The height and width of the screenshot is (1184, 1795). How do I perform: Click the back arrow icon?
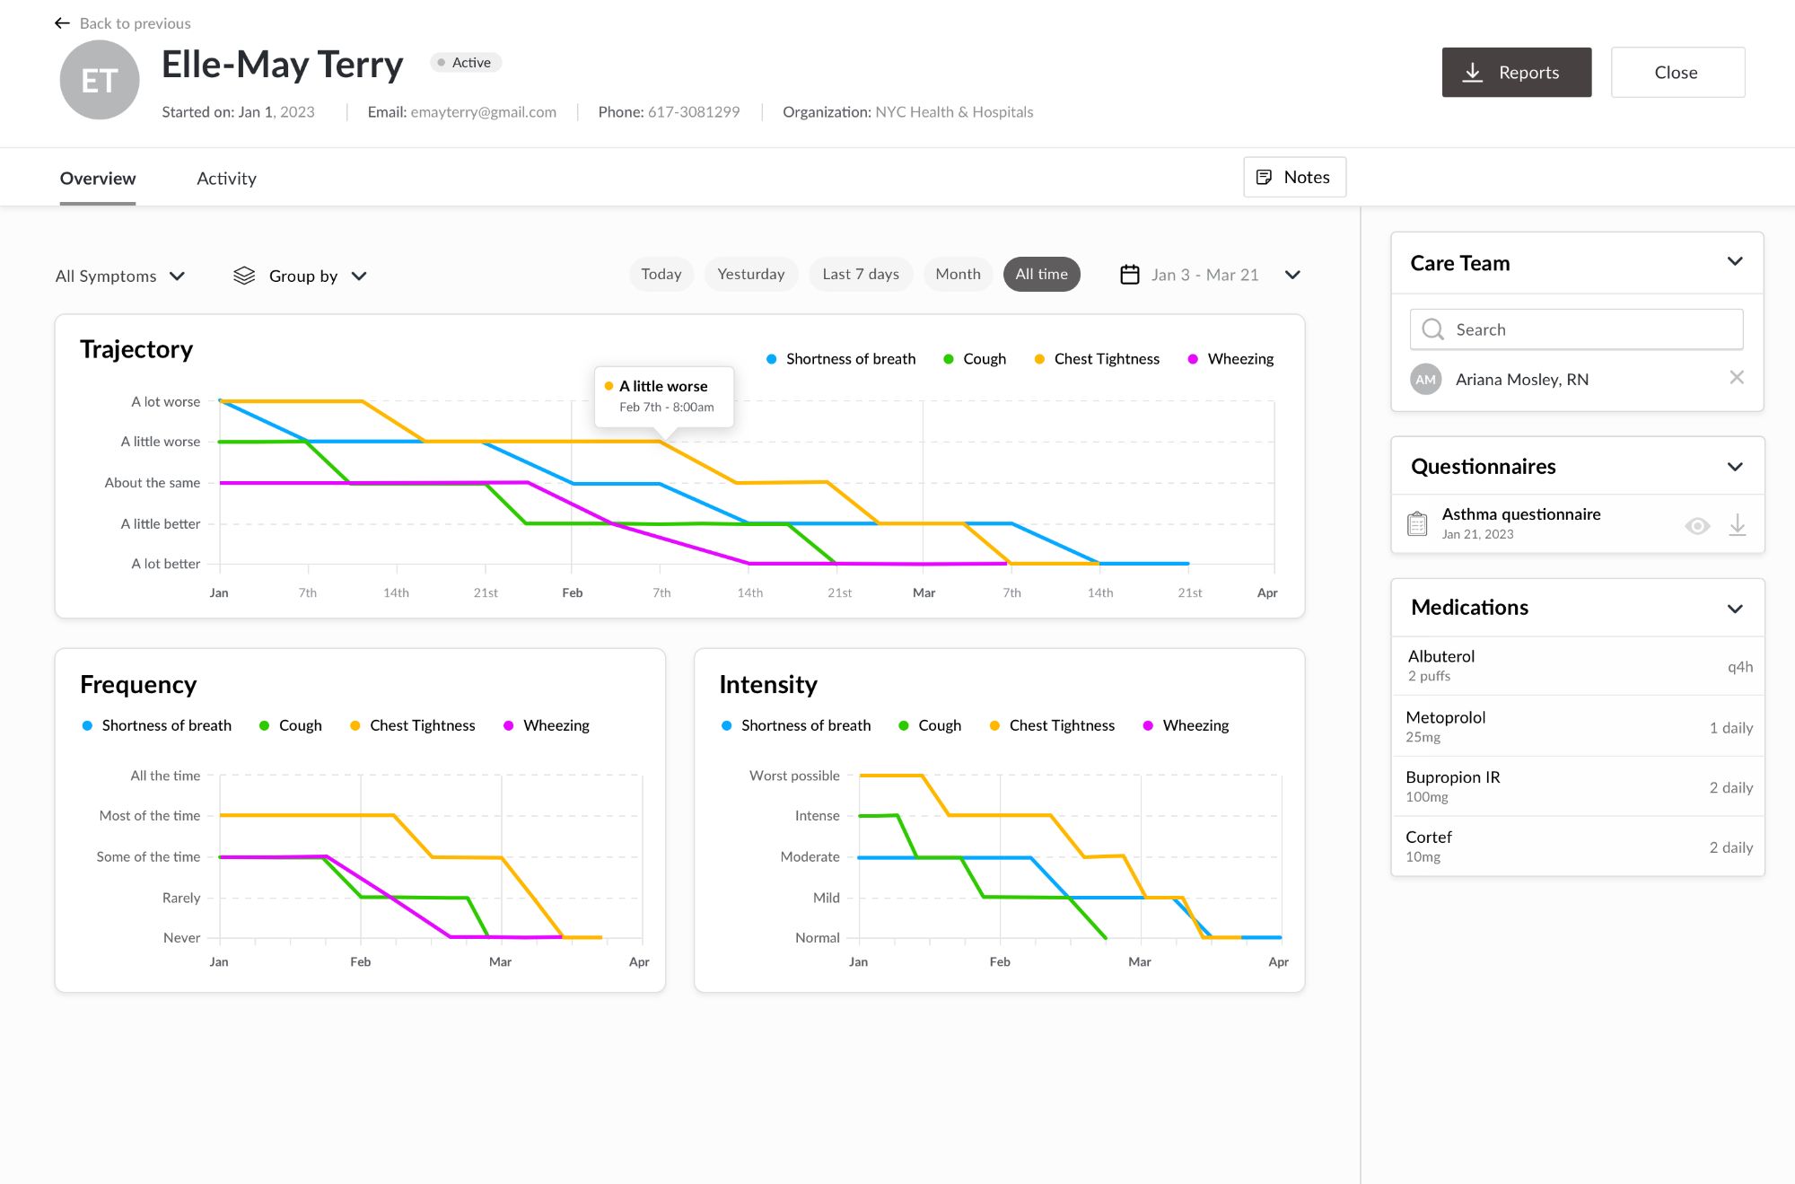tap(62, 23)
